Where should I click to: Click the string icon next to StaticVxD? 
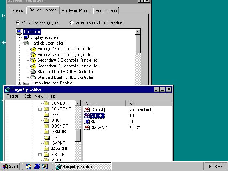[x=87, y=128]
